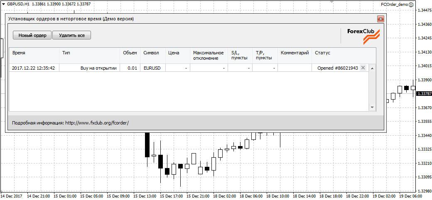The image size is (432, 200).
Task: Click the 15 Dec 17:00 time axis label
Action: point(172,196)
